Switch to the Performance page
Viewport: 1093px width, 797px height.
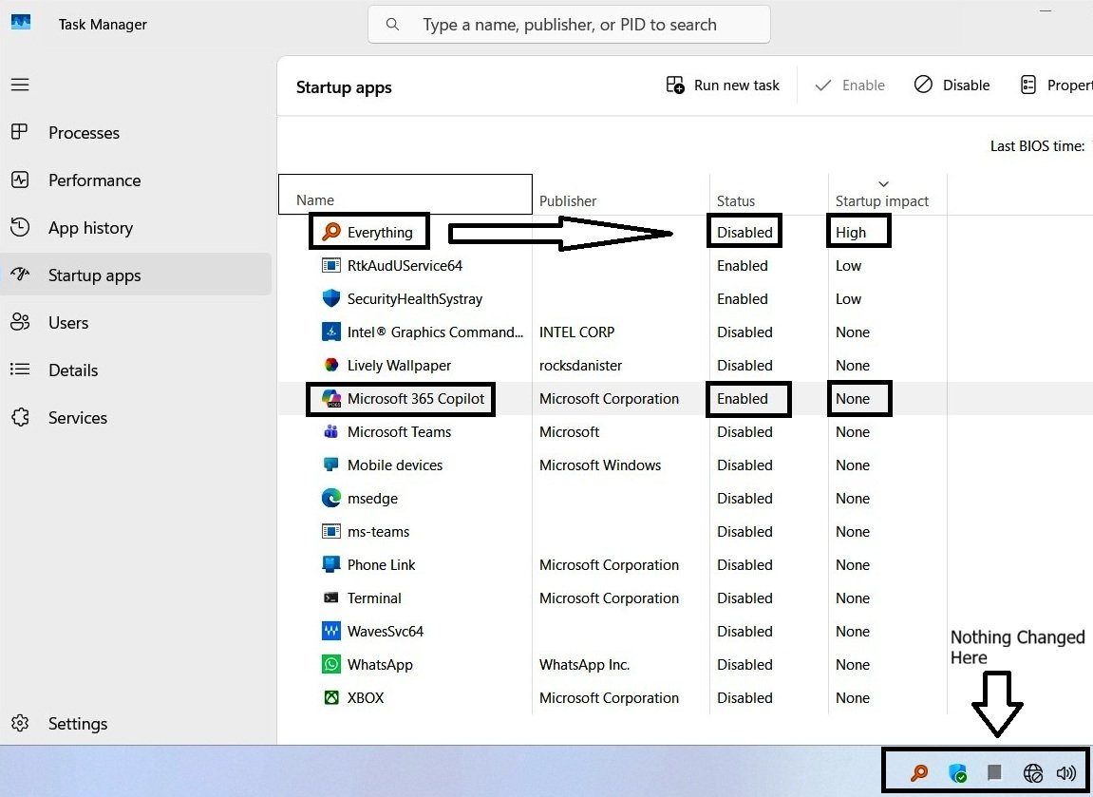pos(136,180)
